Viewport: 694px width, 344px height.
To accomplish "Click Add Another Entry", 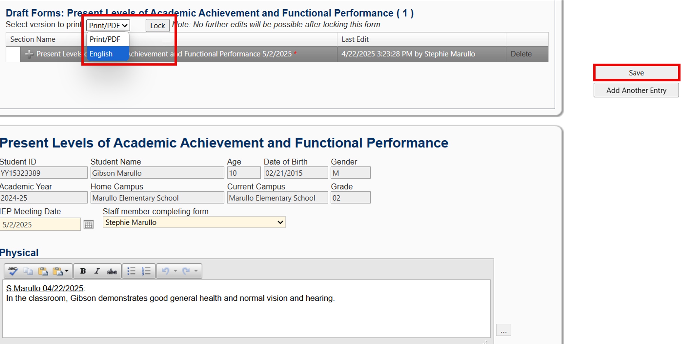I will [636, 90].
